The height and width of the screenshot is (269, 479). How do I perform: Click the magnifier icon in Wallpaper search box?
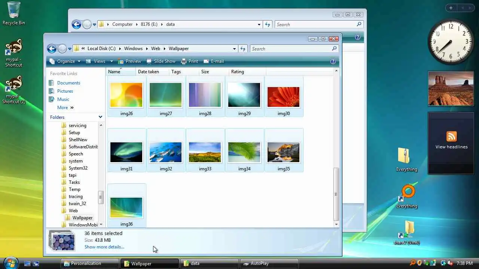coord(334,49)
